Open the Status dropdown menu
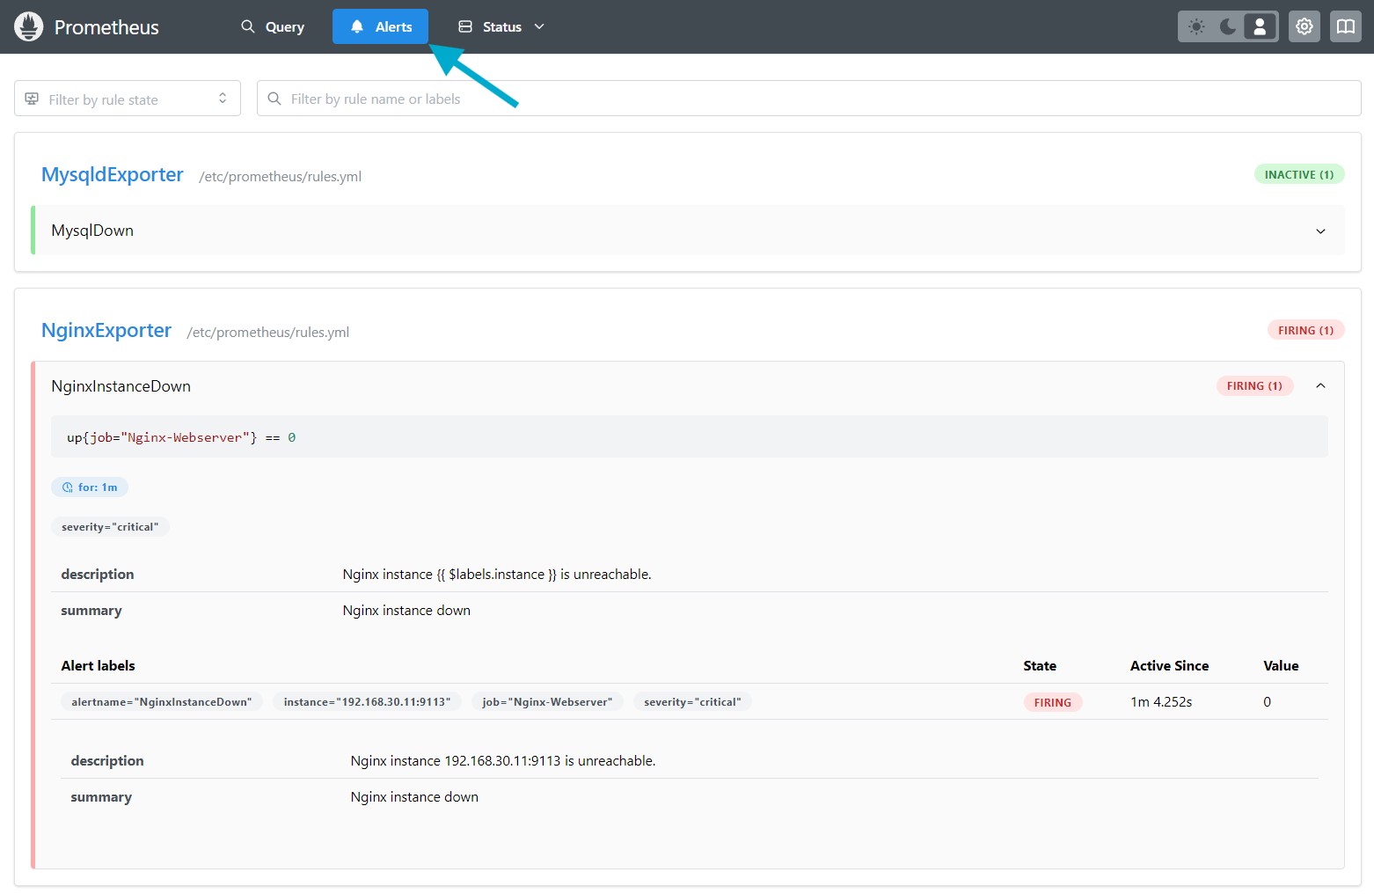The width and height of the screenshot is (1374, 894). [x=501, y=26]
